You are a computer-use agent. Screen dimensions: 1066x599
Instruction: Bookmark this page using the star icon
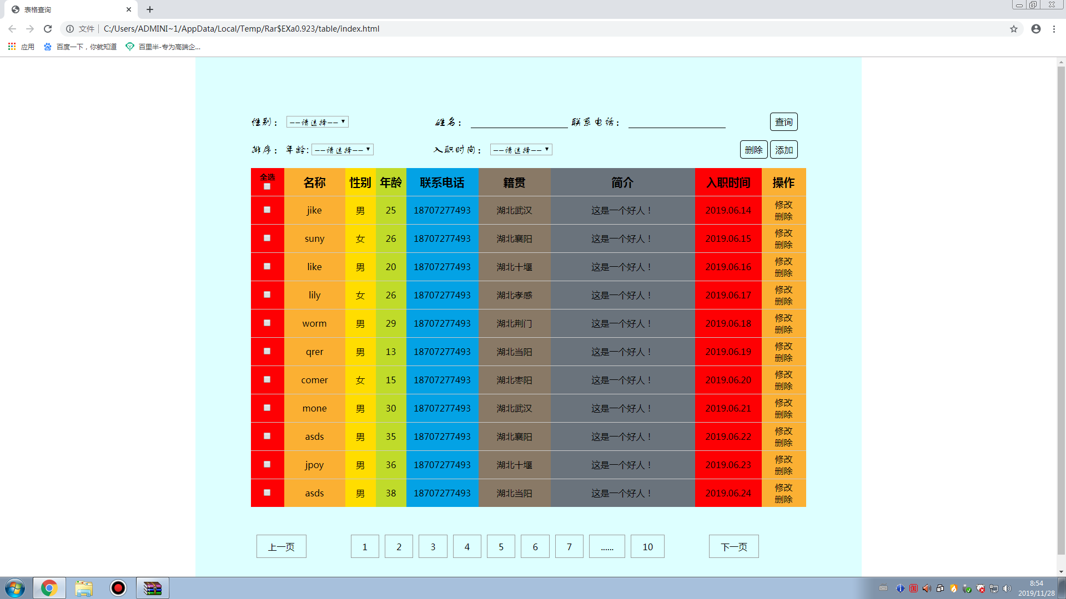pyautogui.click(x=1014, y=29)
